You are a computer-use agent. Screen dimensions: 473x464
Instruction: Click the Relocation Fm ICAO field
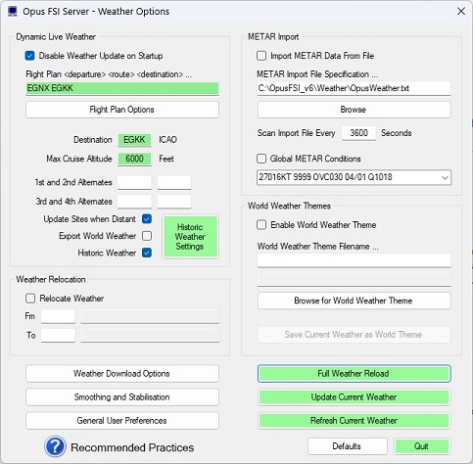[58, 316]
